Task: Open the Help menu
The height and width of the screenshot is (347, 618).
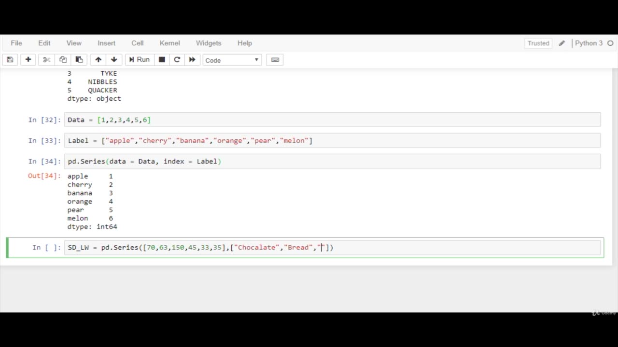Action: 245,43
